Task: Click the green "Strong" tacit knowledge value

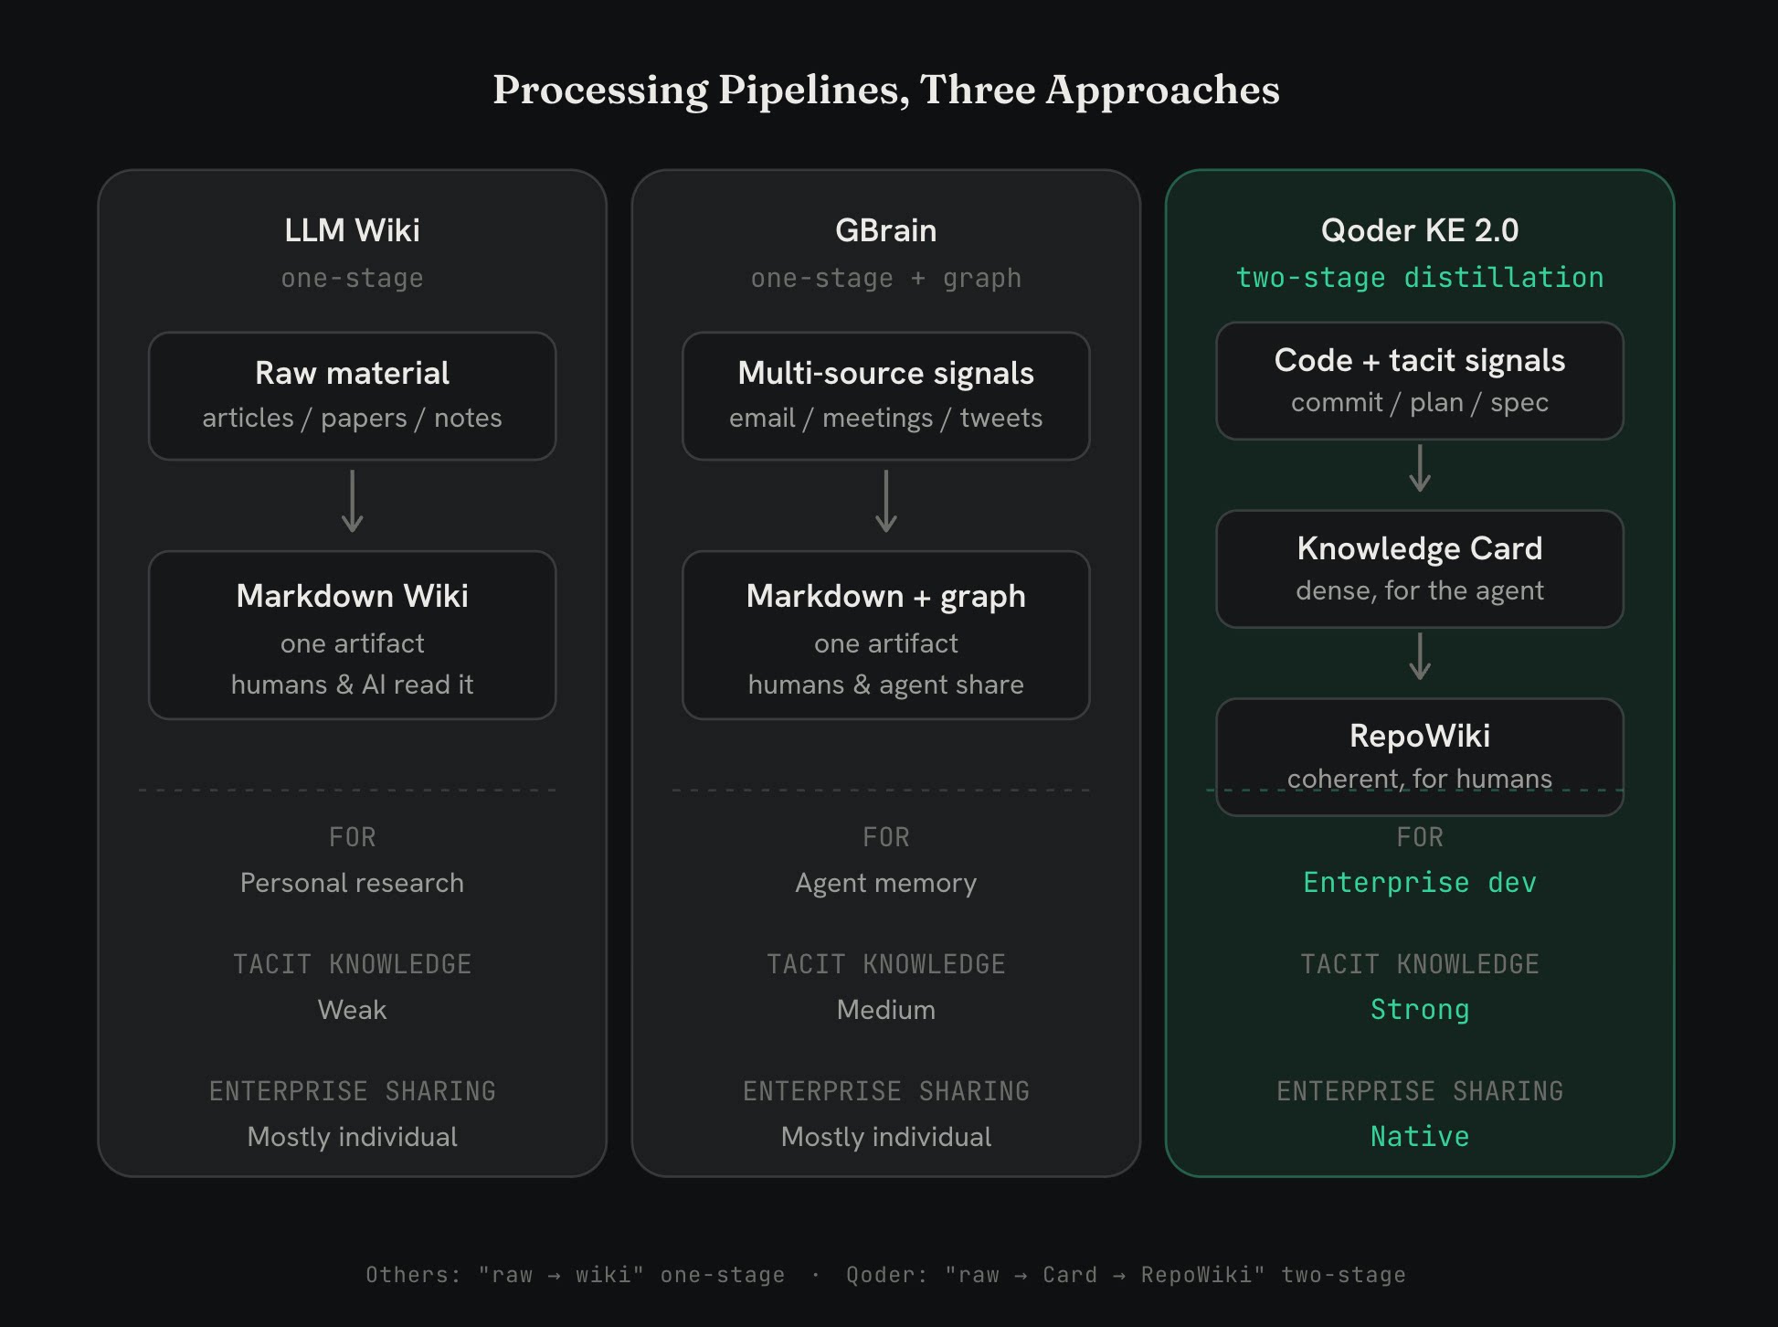Action: pos(1420,1010)
